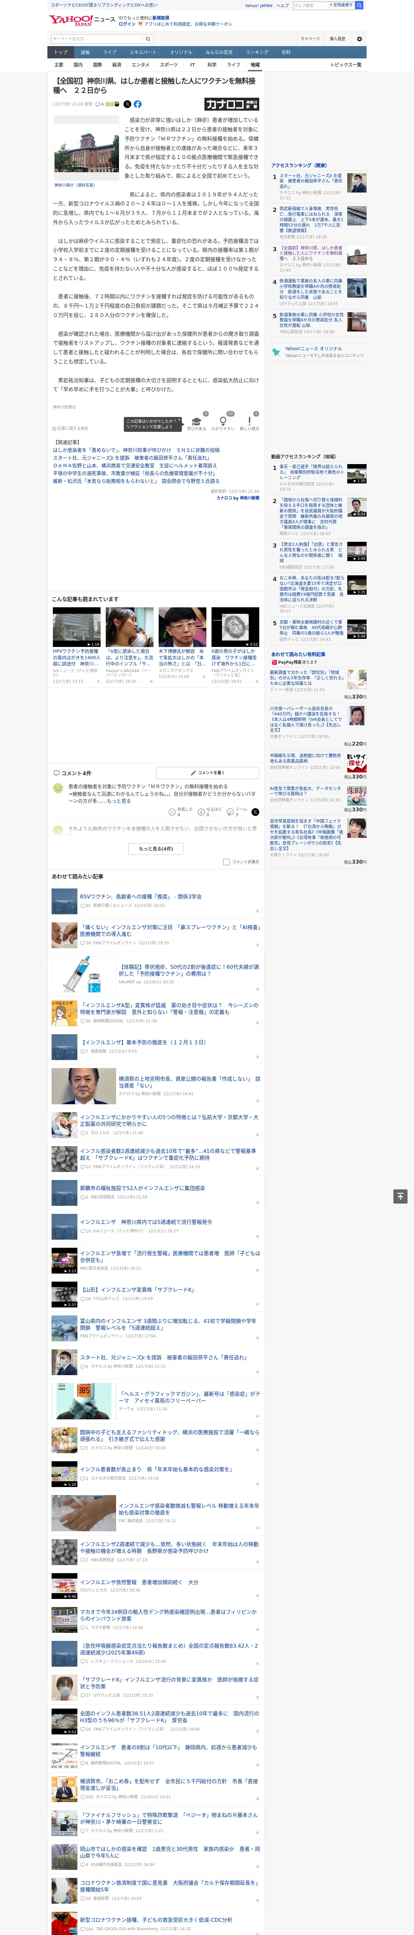Select the 速報 tab
The image size is (414, 1935).
coord(85,53)
